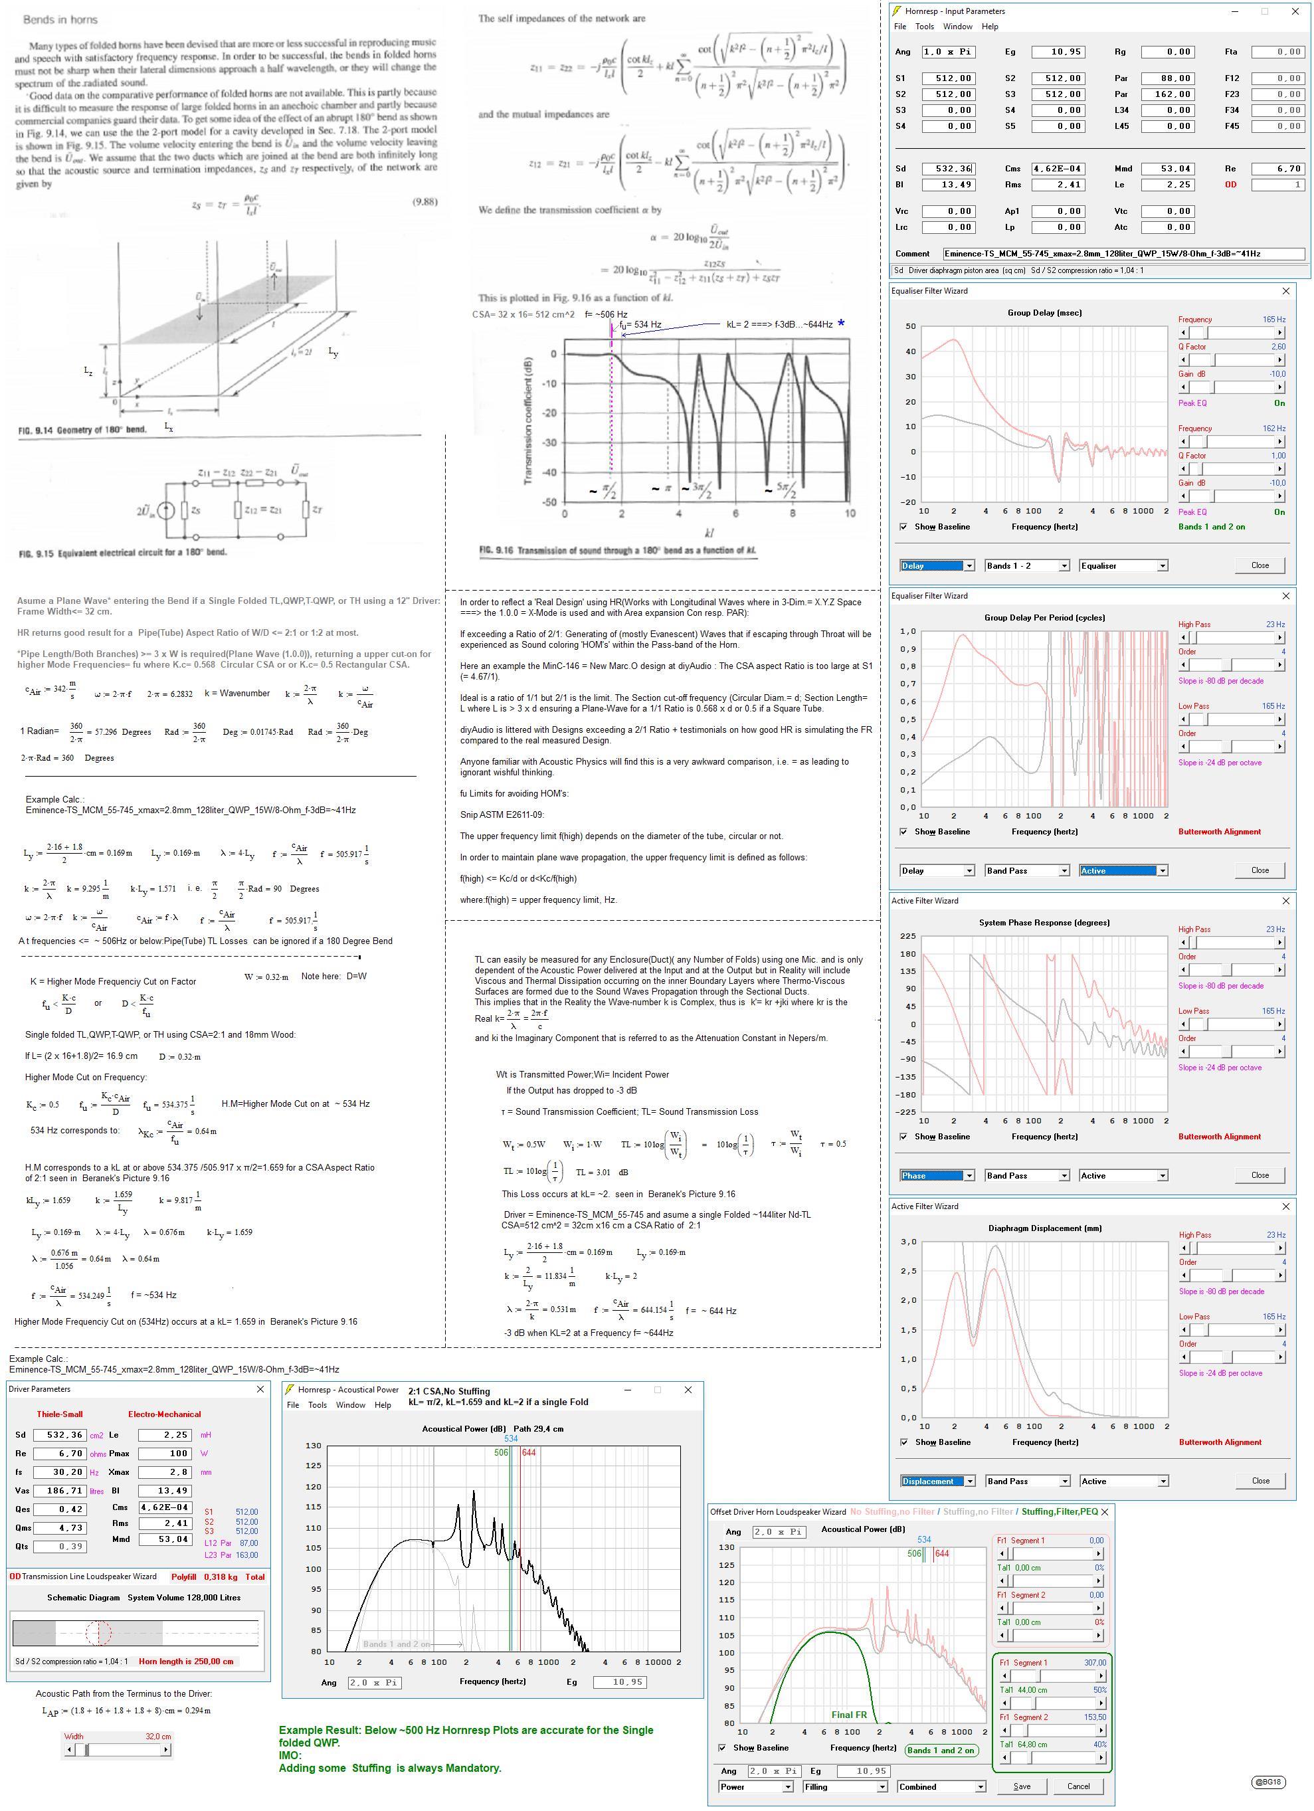Open Tools menu in Hornresp Input Parameters
Image resolution: width=1314 pixels, height=1811 pixels.
pos(925,27)
